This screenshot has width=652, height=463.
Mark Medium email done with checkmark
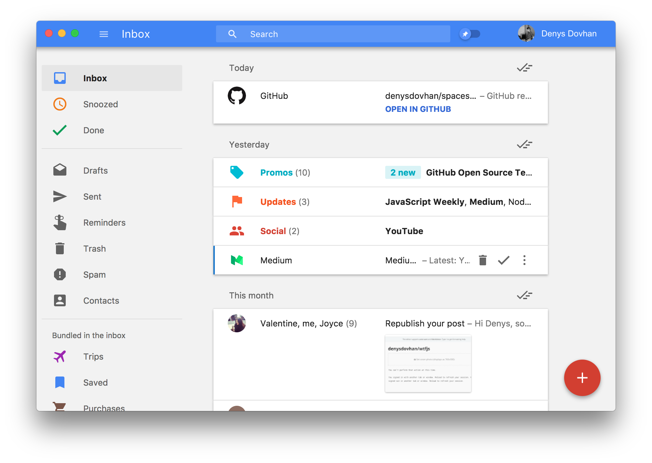503,260
